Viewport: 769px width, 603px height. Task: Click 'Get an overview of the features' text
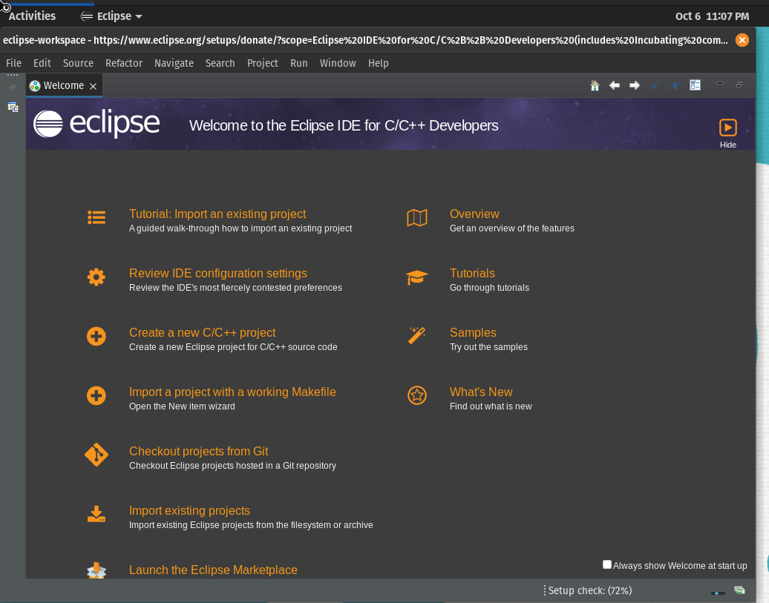coord(512,228)
